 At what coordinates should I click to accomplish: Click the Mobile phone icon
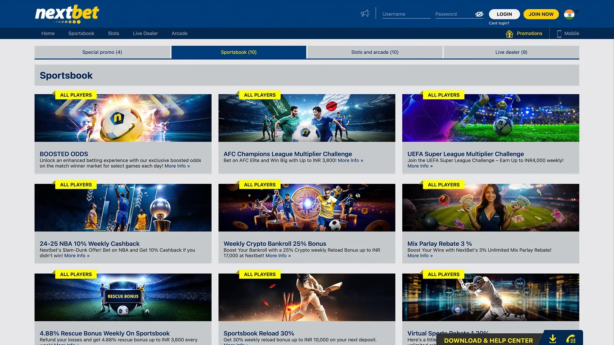pyautogui.click(x=559, y=34)
